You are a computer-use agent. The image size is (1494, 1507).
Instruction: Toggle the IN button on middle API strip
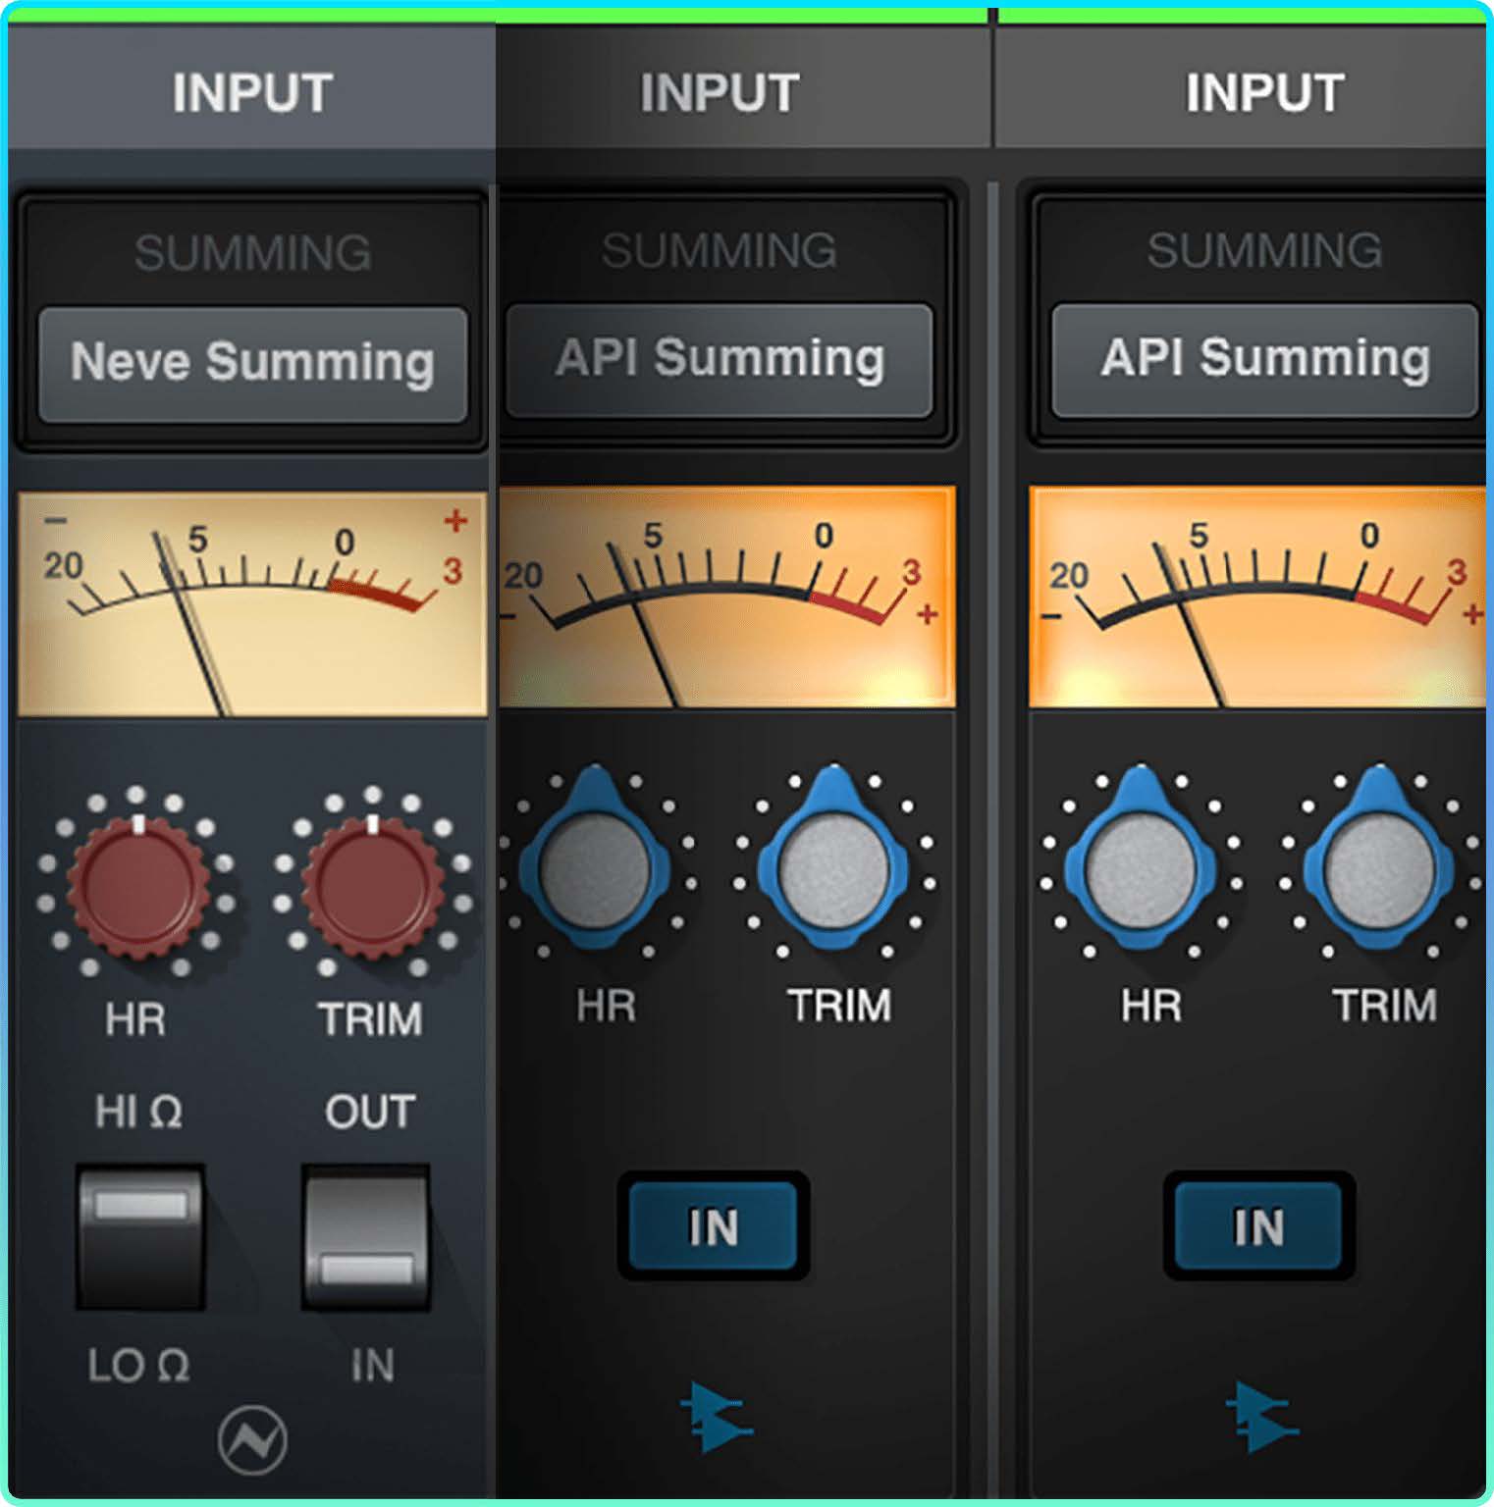pos(714,1226)
